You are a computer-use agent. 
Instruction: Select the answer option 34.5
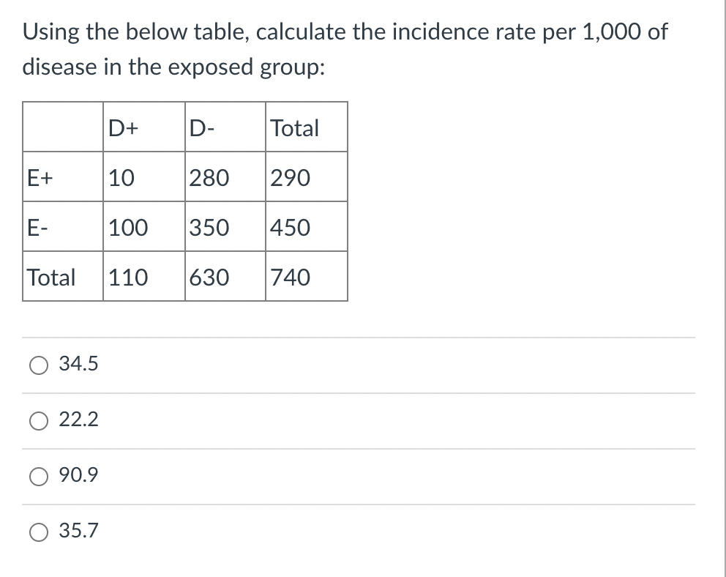(79, 363)
